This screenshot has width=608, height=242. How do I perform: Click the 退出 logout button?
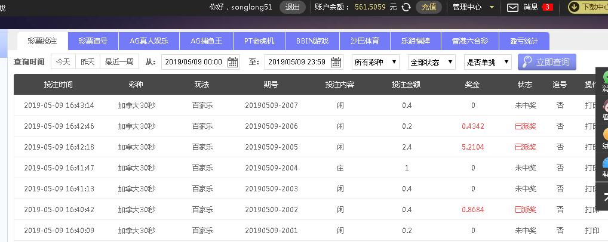coord(293,7)
